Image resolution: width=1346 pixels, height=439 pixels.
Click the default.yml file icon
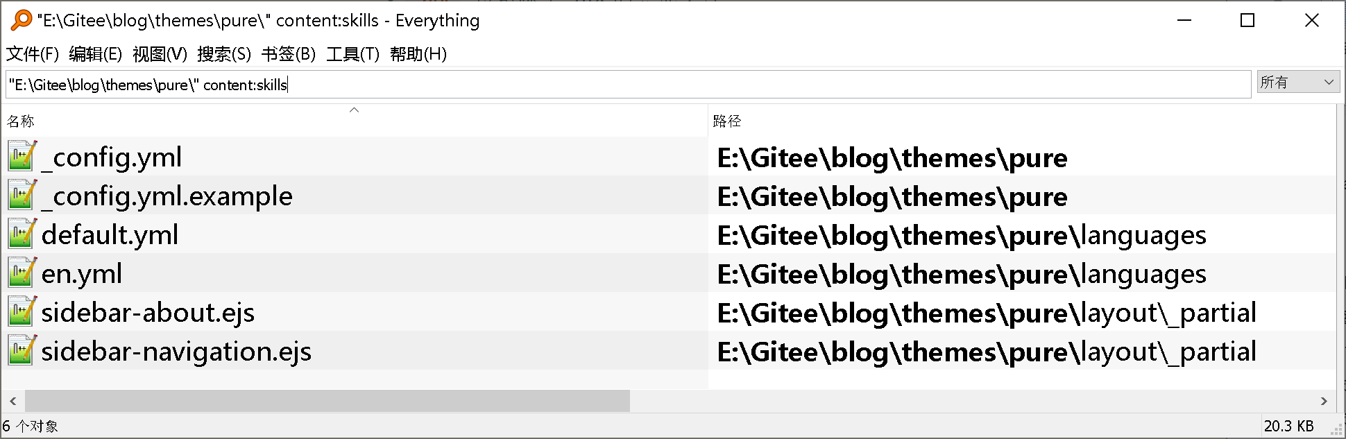click(x=21, y=234)
